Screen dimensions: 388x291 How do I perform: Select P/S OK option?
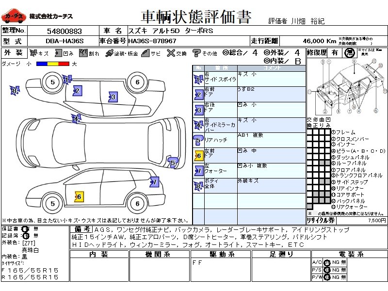327,270
